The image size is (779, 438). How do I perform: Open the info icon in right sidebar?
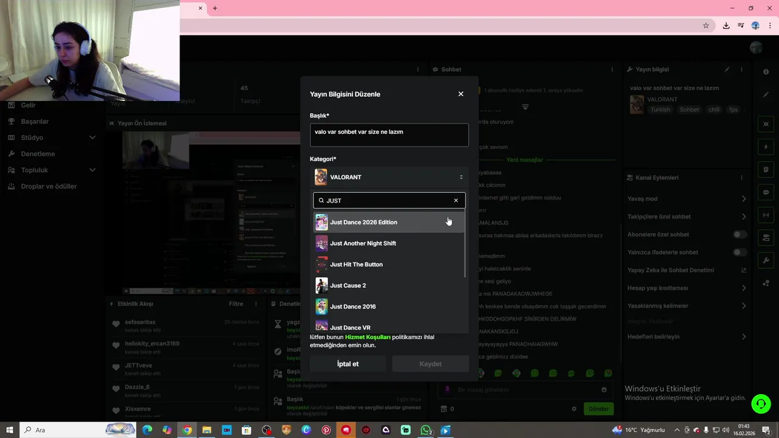coord(766,72)
